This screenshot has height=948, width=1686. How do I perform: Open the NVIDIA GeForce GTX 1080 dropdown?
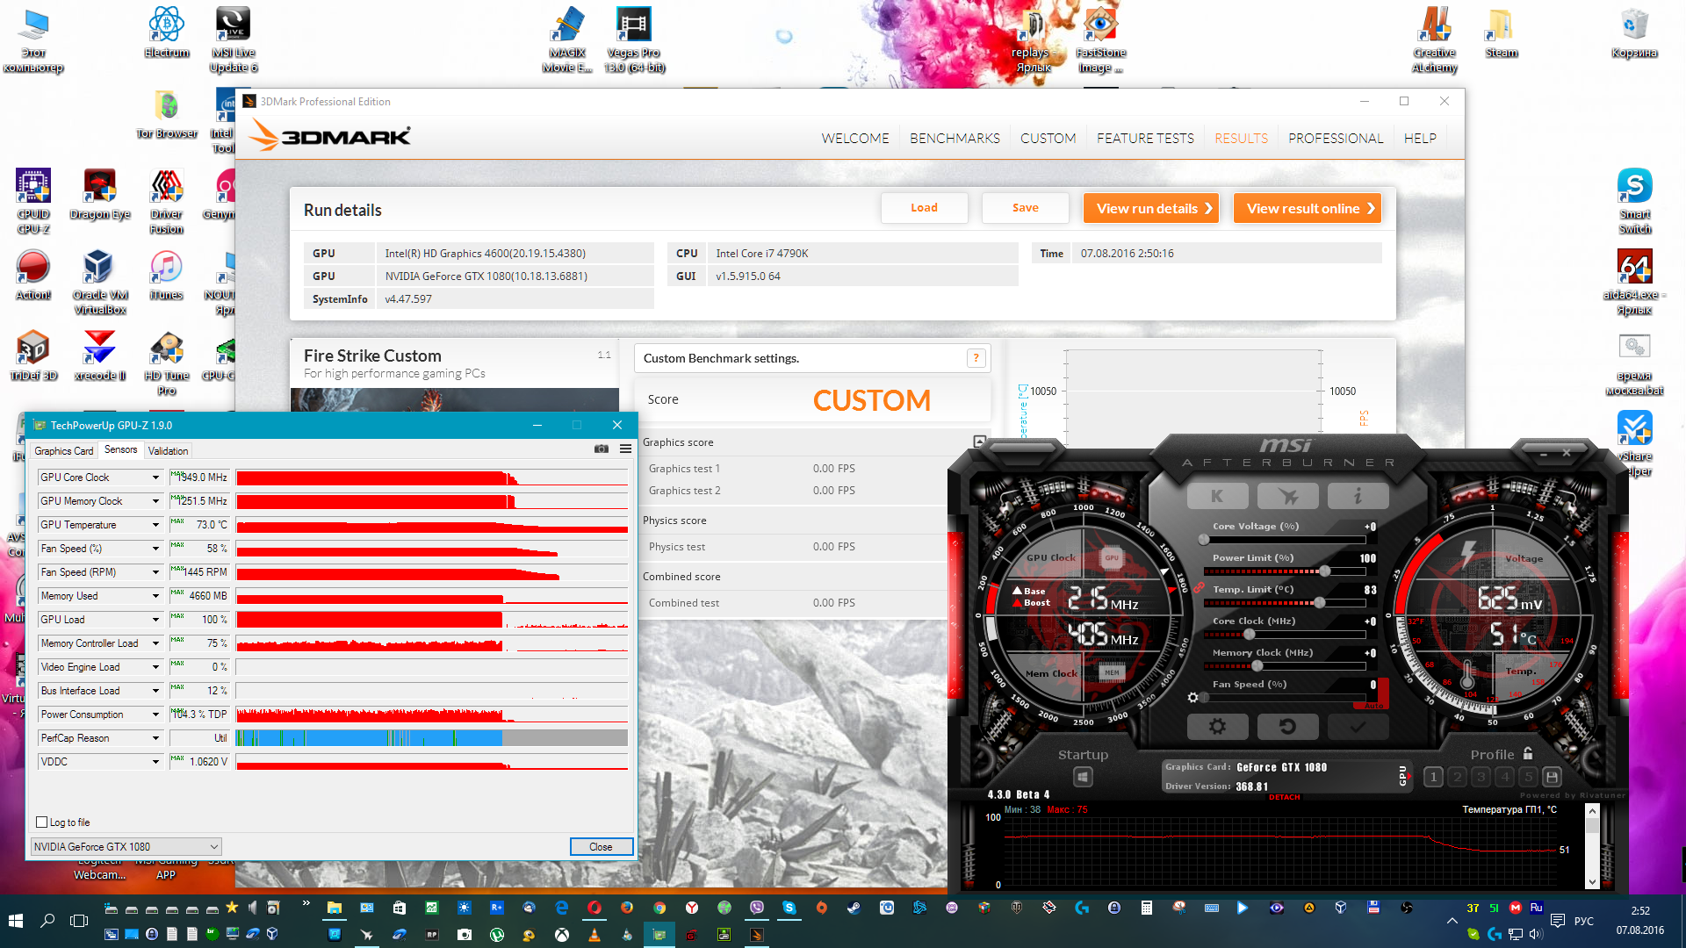tap(126, 847)
